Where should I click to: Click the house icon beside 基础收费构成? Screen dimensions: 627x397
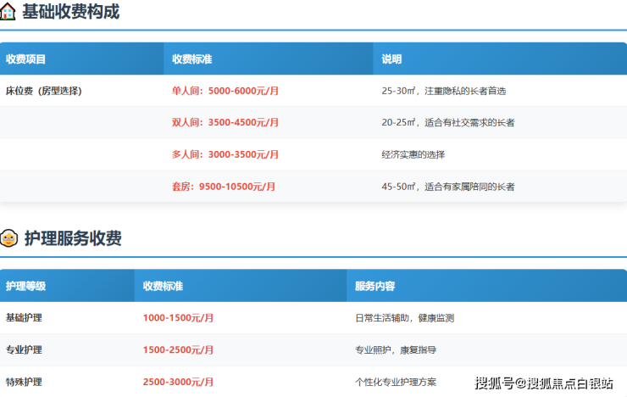click(9, 13)
